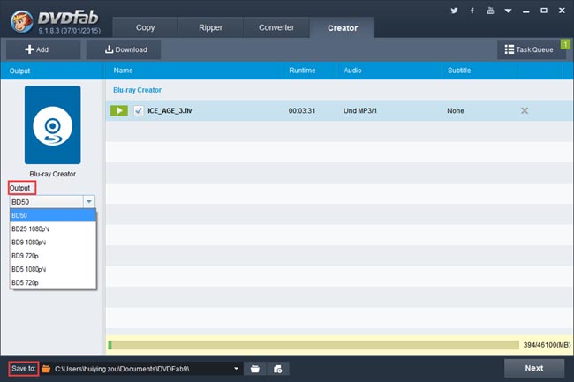Click the green Task Queue count badge

[x=565, y=44]
